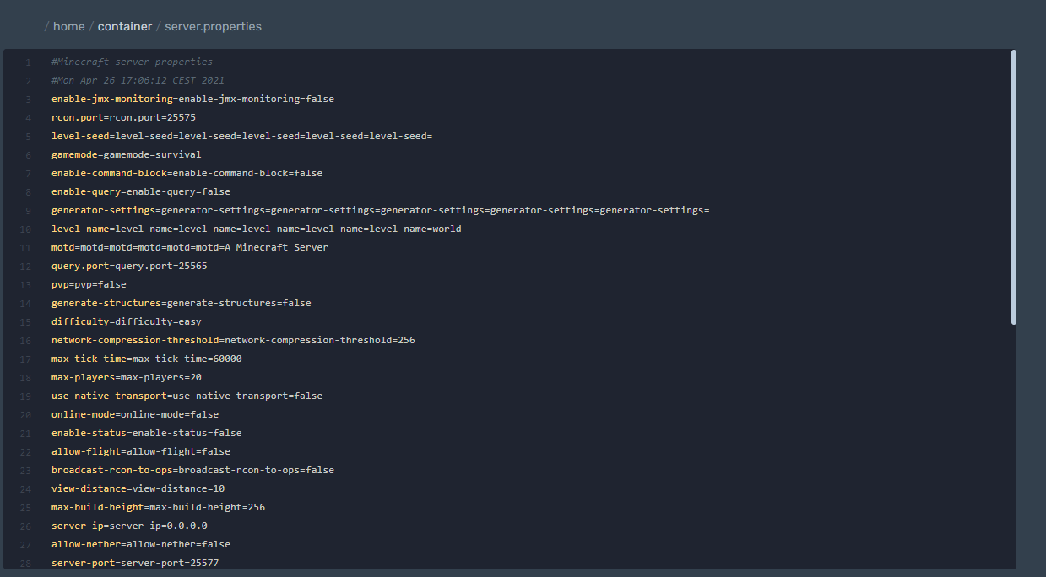
Task: Open the container breadcrumb link
Action: click(125, 26)
